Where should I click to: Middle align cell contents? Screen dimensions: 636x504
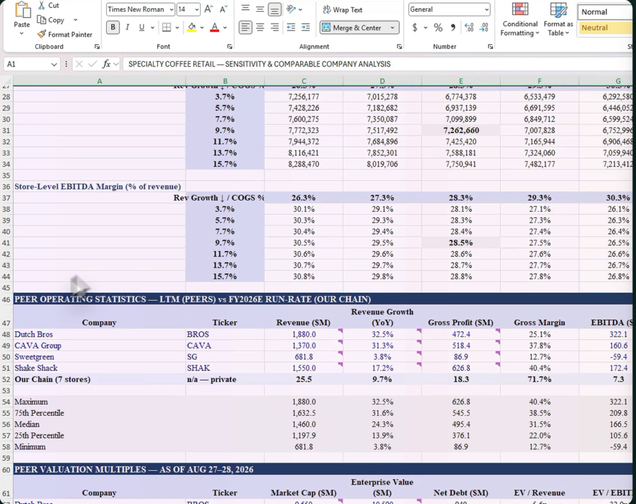(x=260, y=9)
